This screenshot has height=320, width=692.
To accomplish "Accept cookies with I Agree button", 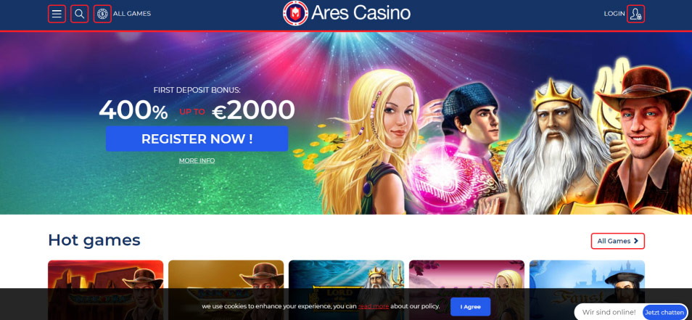I will [x=471, y=307].
